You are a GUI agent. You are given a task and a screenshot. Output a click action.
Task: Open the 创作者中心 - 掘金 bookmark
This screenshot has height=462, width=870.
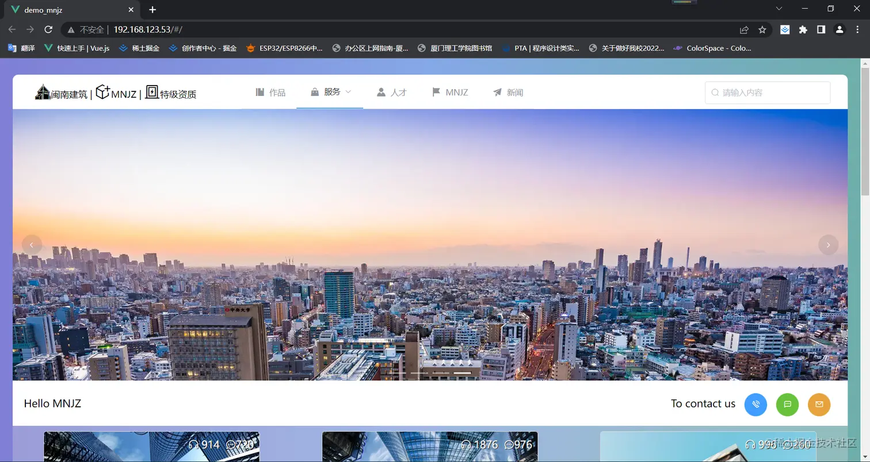[203, 48]
